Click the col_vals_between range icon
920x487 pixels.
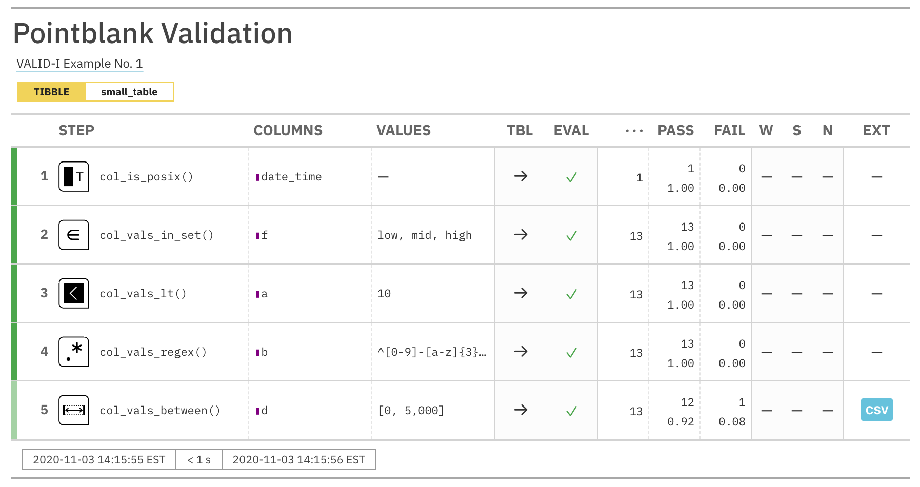74,410
